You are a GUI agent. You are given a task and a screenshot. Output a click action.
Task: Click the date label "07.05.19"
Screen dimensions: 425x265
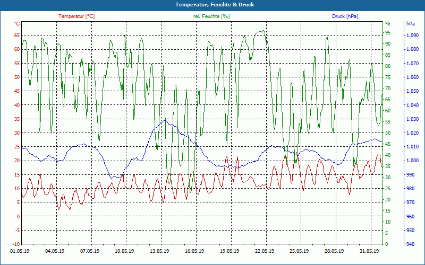(90, 251)
